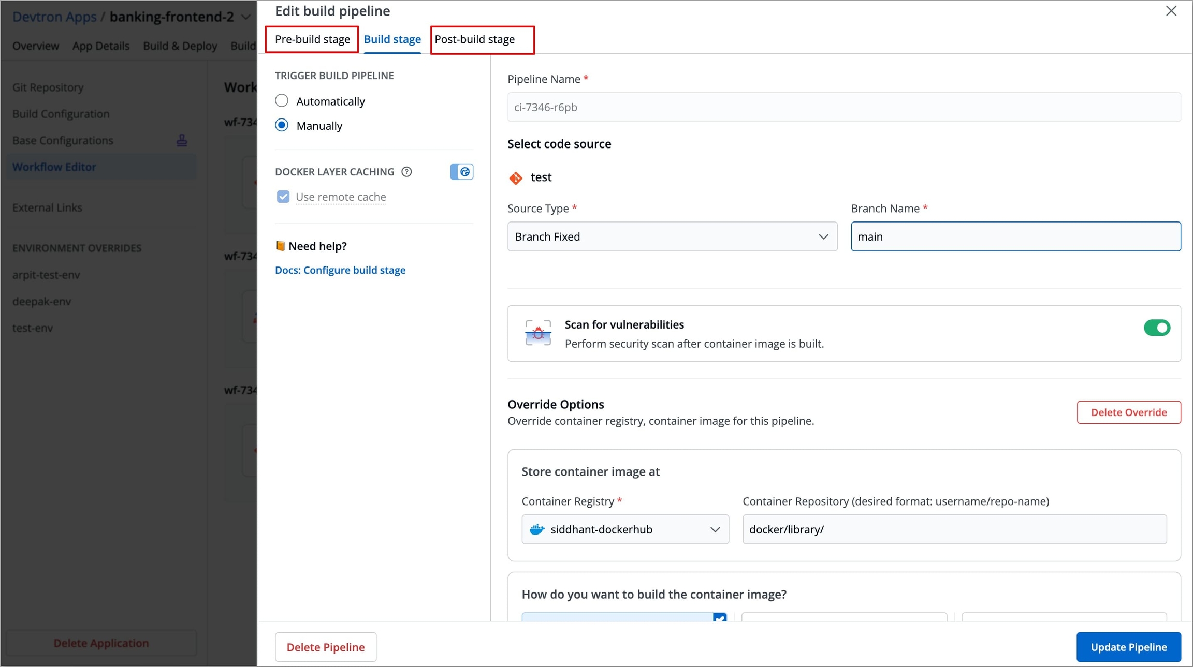The height and width of the screenshot is (667, 1193).
Task: Click the Branch Name input field
Action: 1015,236
